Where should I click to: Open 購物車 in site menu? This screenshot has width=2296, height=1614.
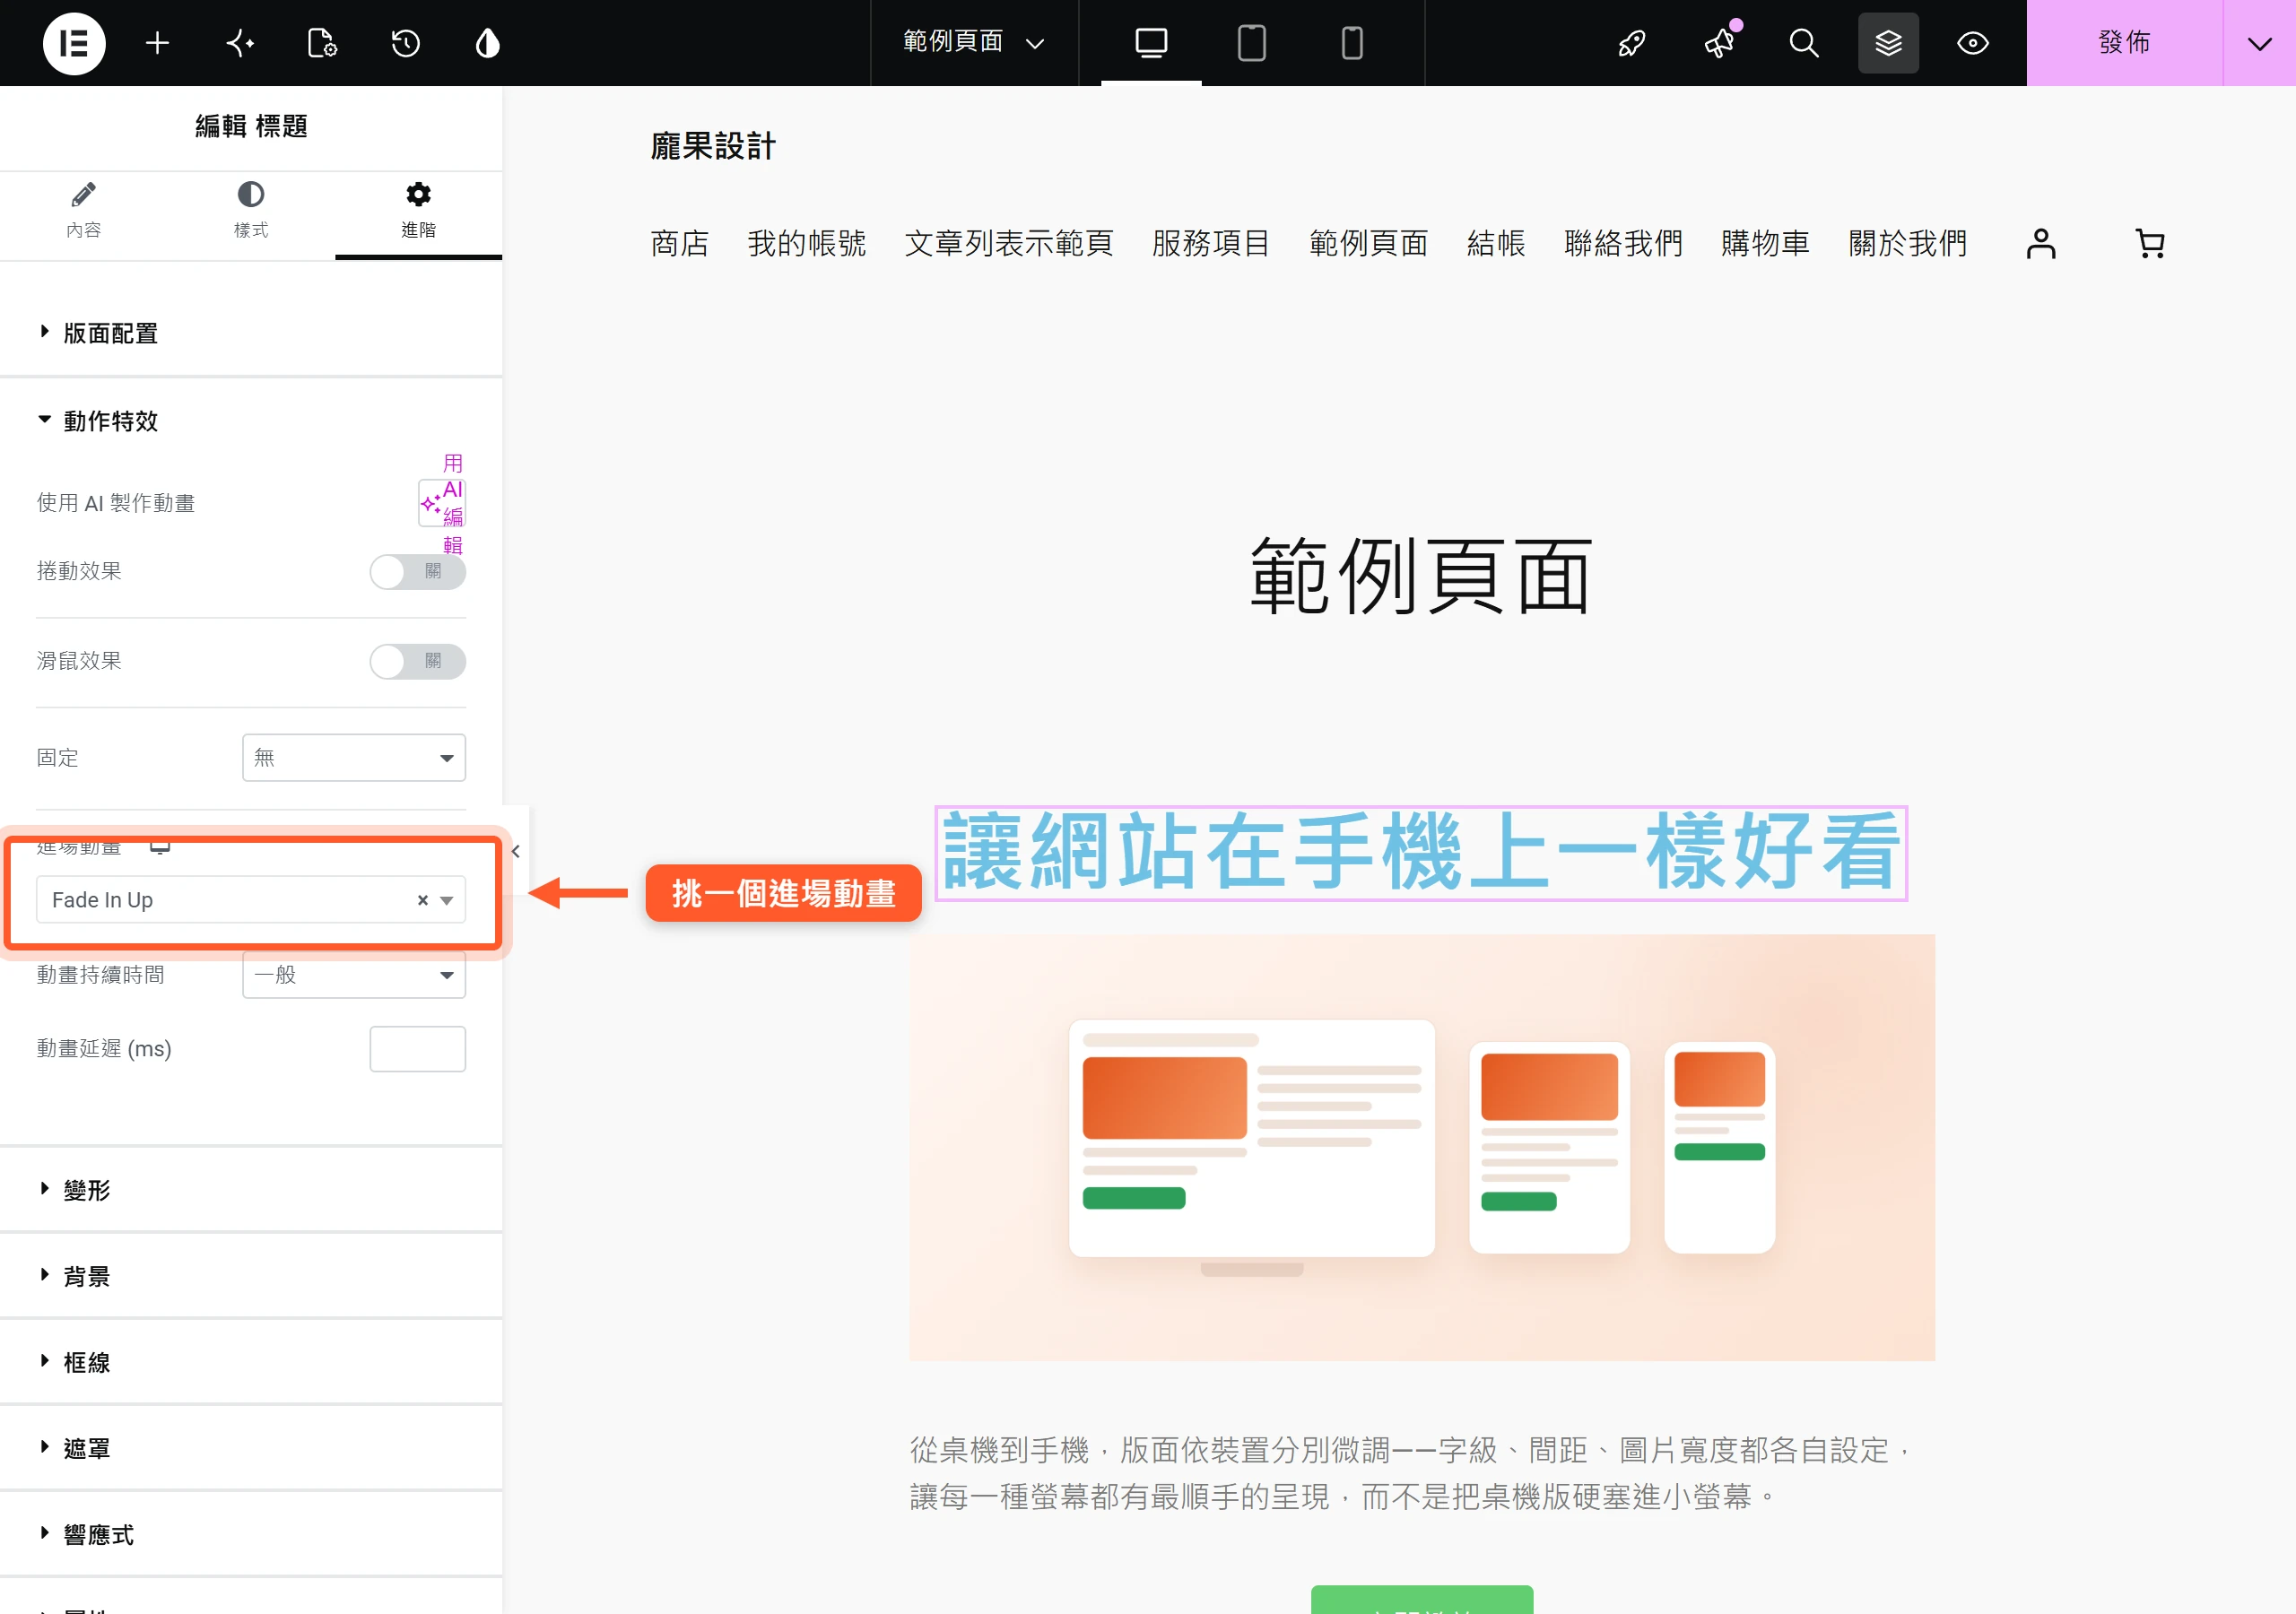[x=1766, y=243]
